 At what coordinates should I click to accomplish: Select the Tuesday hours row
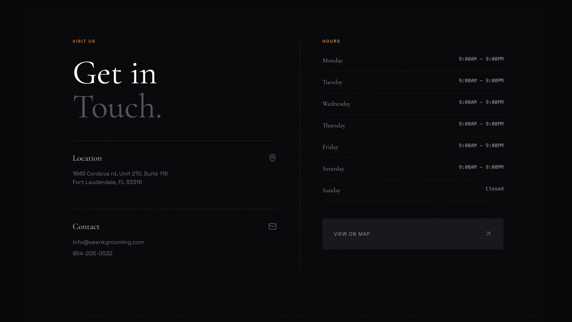point(413,82)
